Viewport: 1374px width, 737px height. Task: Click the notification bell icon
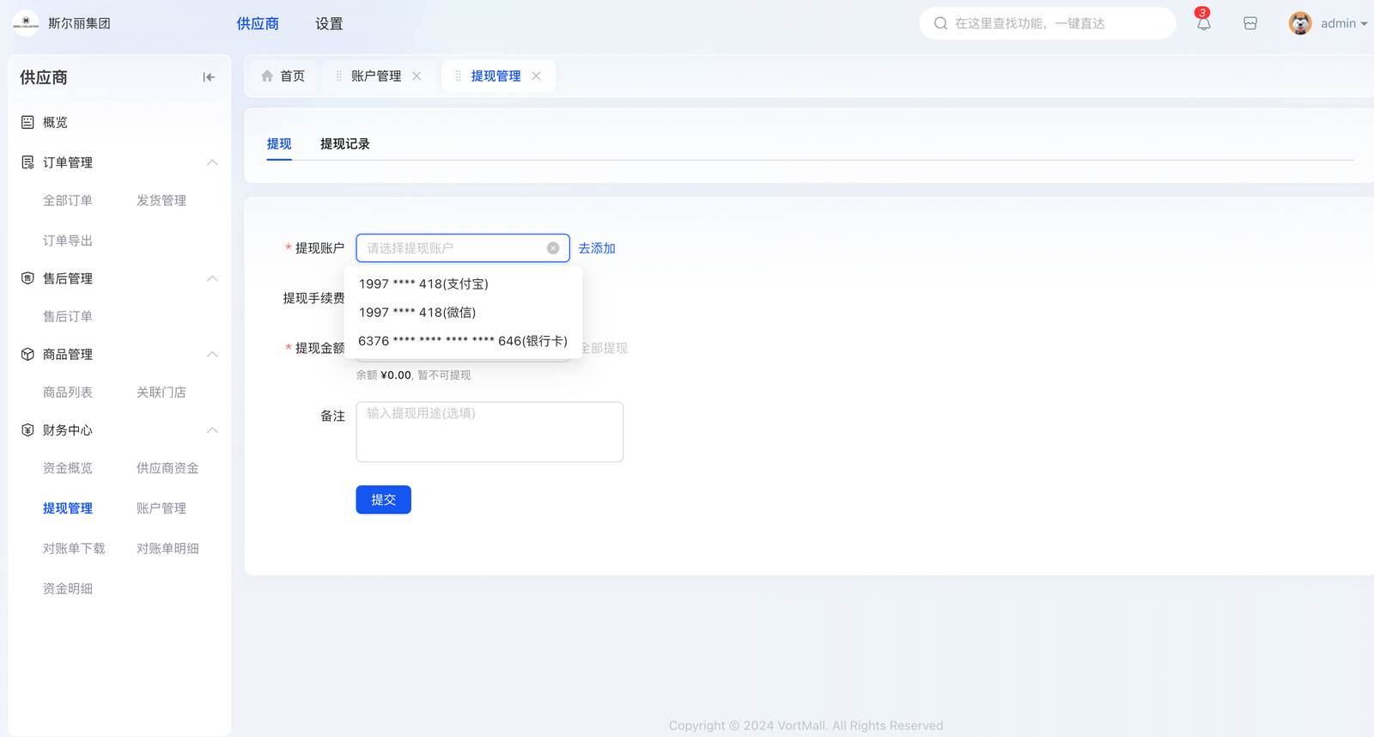click(1203, 23)
